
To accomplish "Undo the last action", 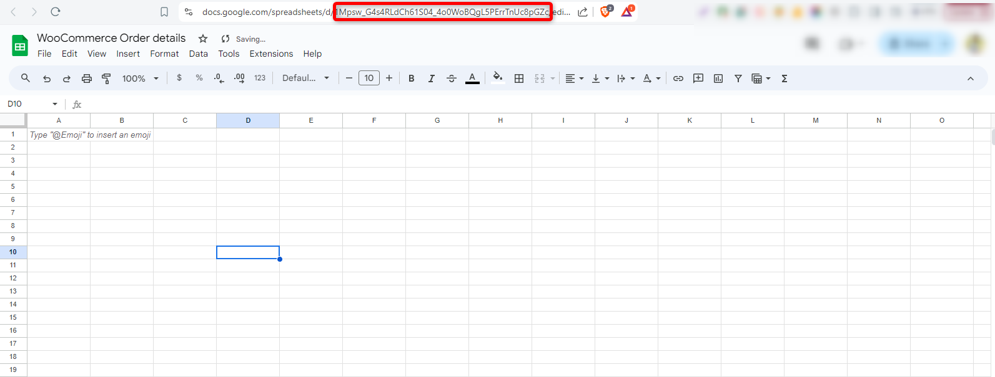I will point(47,78).
